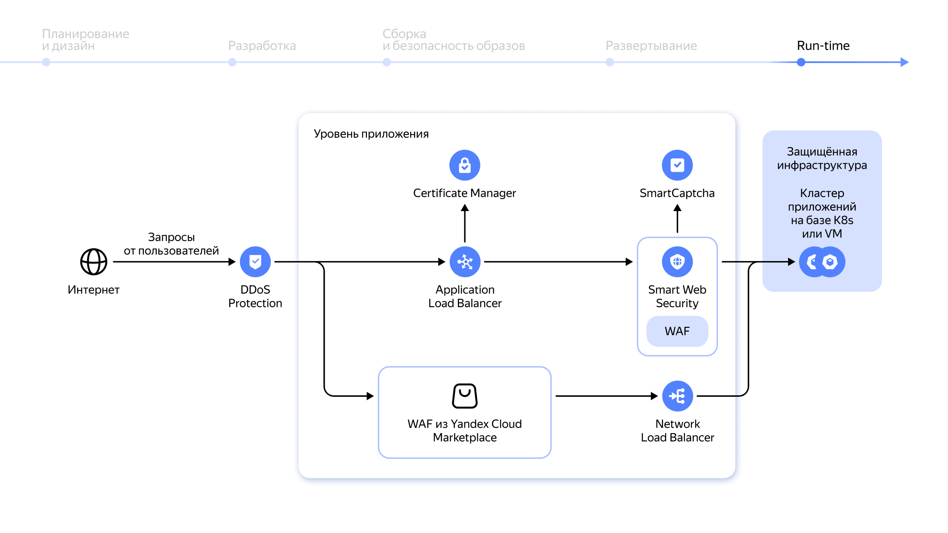Click the Smart Web Security caption
This screenshot has width=948, height=533.
[x=677, y=297]
